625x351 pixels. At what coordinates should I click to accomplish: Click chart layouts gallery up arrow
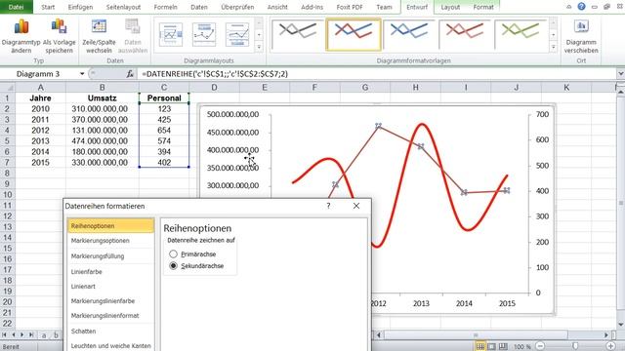click(x=259, y=23)
